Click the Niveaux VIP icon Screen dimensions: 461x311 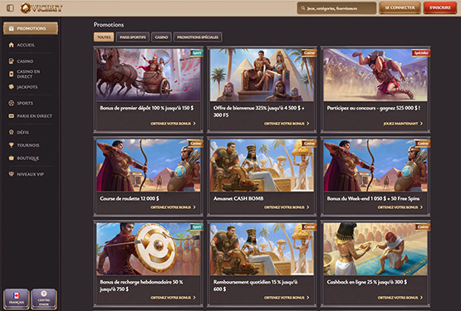pos(11,174)
